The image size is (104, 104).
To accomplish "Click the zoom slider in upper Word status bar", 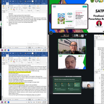I will 39,48.
